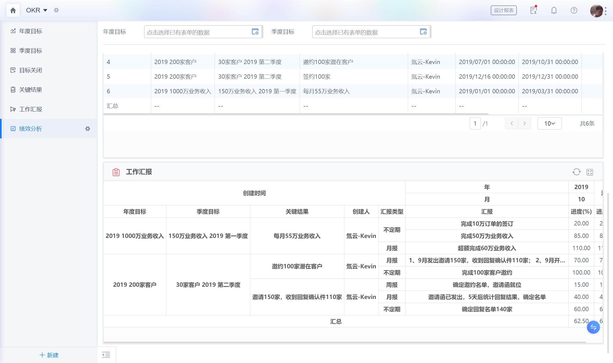This screenshot has height=363, width=613.
Task: Open 工作汇报 in the sidebar
Action: 49,109
